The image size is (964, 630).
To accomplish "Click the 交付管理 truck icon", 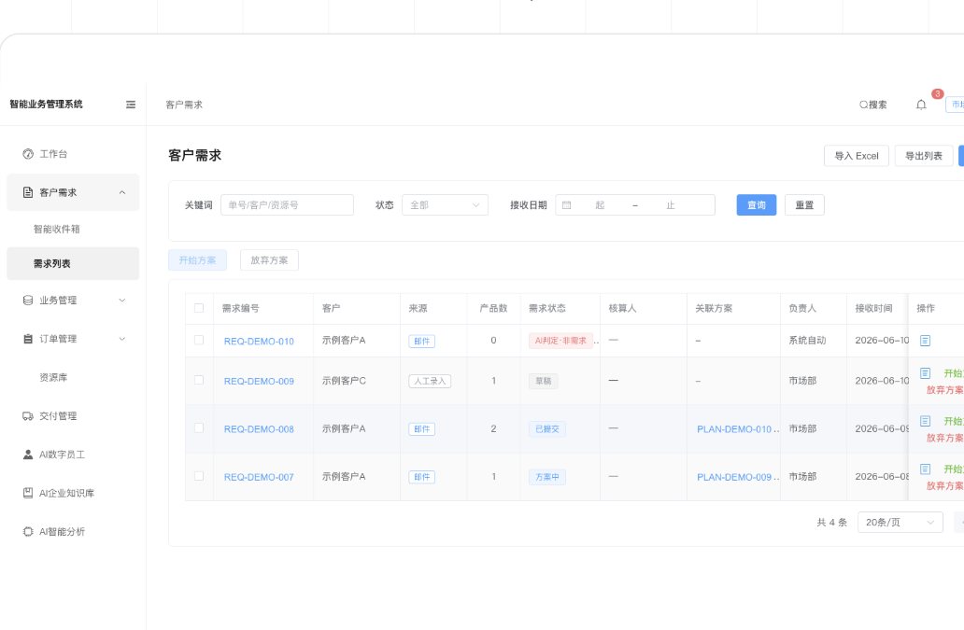I will click(28, 415).
